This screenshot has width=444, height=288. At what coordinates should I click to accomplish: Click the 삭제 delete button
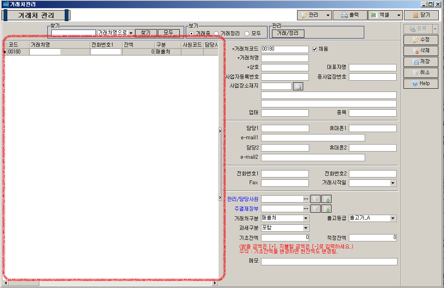[x=421, y=51]
